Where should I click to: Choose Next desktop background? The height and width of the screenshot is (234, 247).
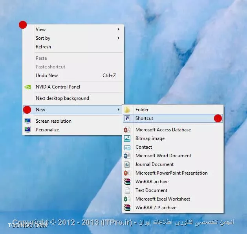pos(73,98)
